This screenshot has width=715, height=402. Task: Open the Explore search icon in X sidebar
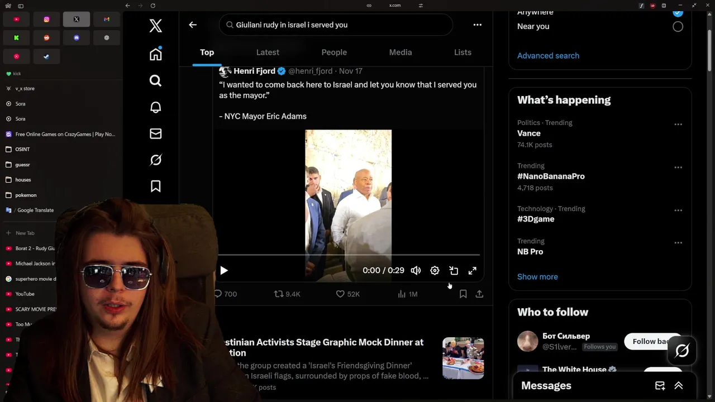[156, 80]
